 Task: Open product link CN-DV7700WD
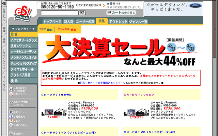pos(56,95)
